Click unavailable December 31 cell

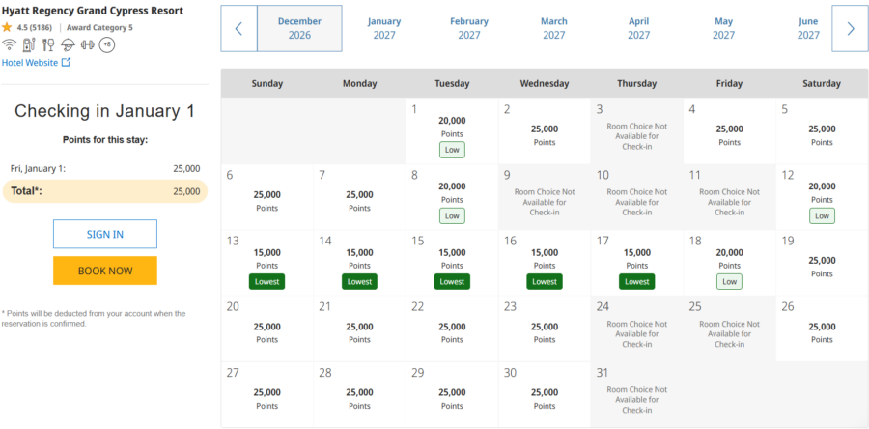[637, 394]
